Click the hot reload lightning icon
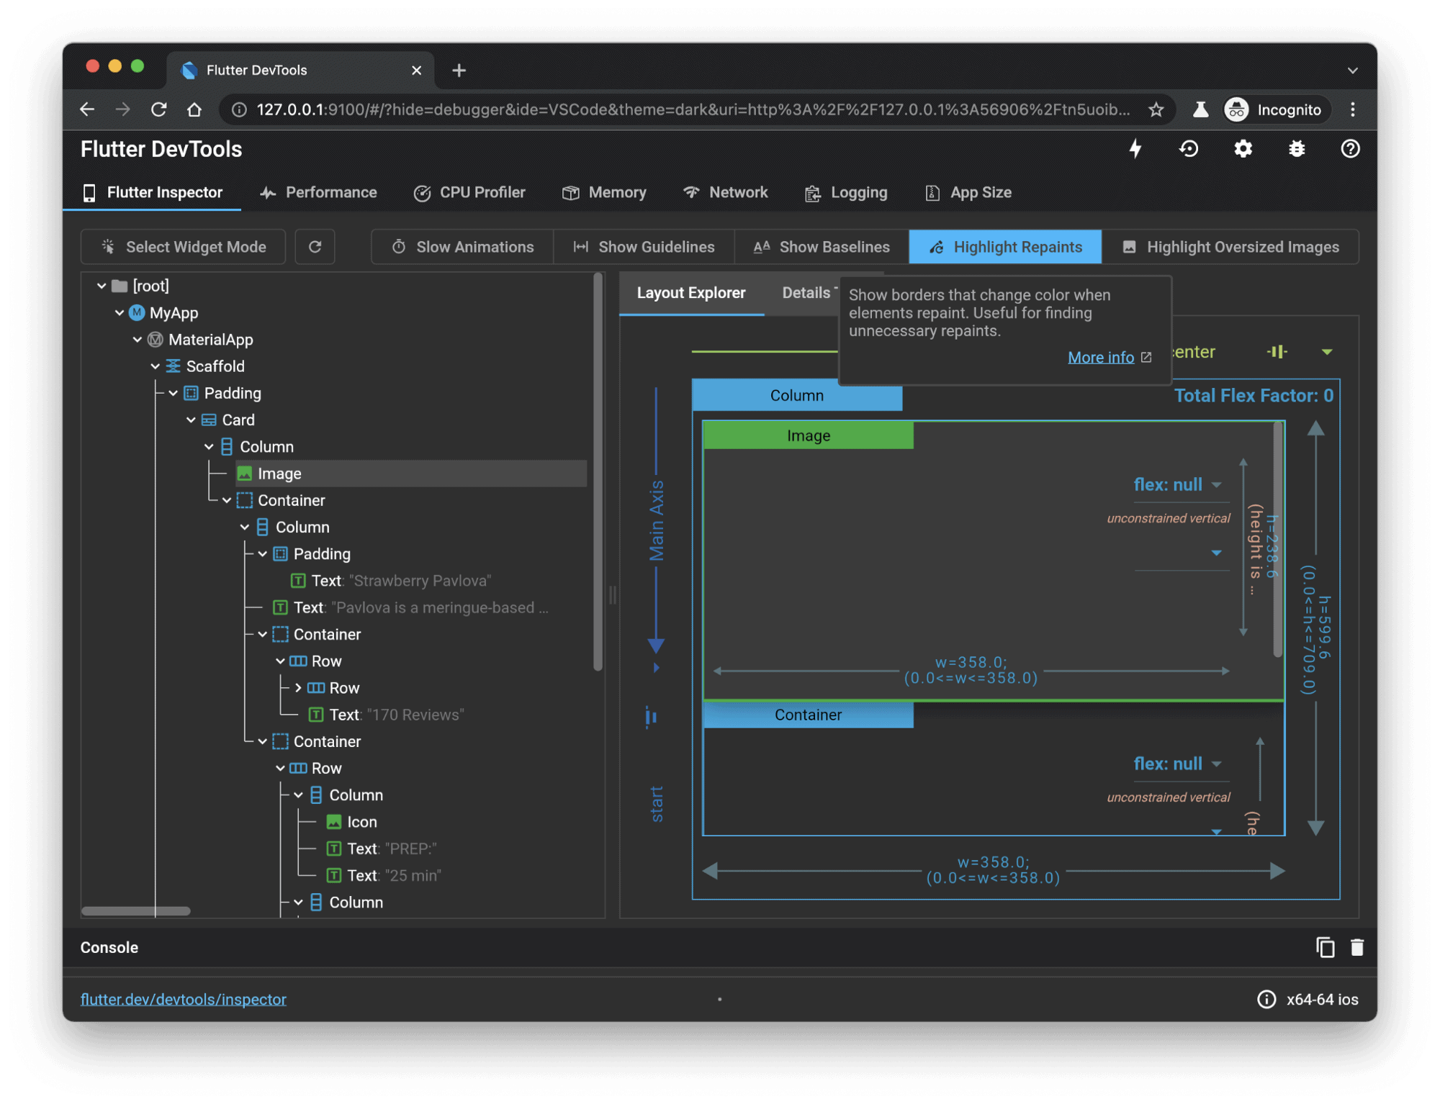 point(1135,149)
